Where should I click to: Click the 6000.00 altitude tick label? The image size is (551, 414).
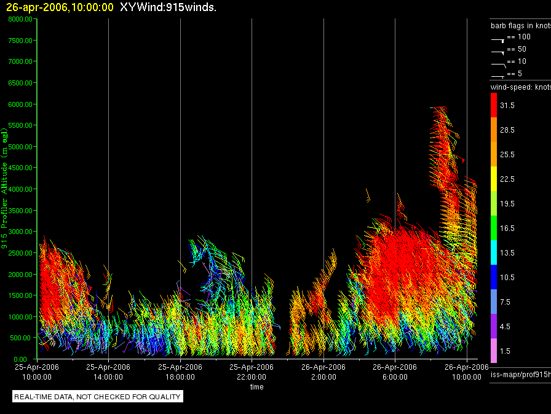click(x=20, y=104)
